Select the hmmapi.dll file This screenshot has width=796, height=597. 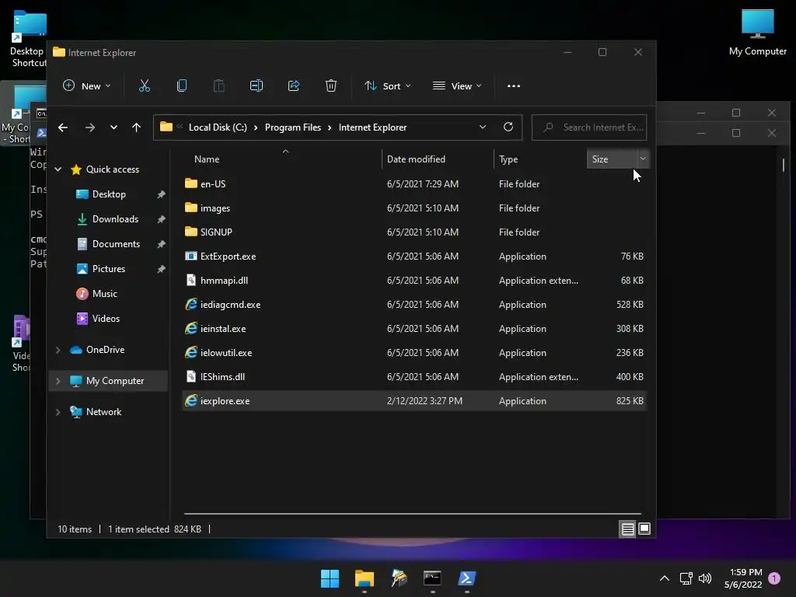pos(224,280)
